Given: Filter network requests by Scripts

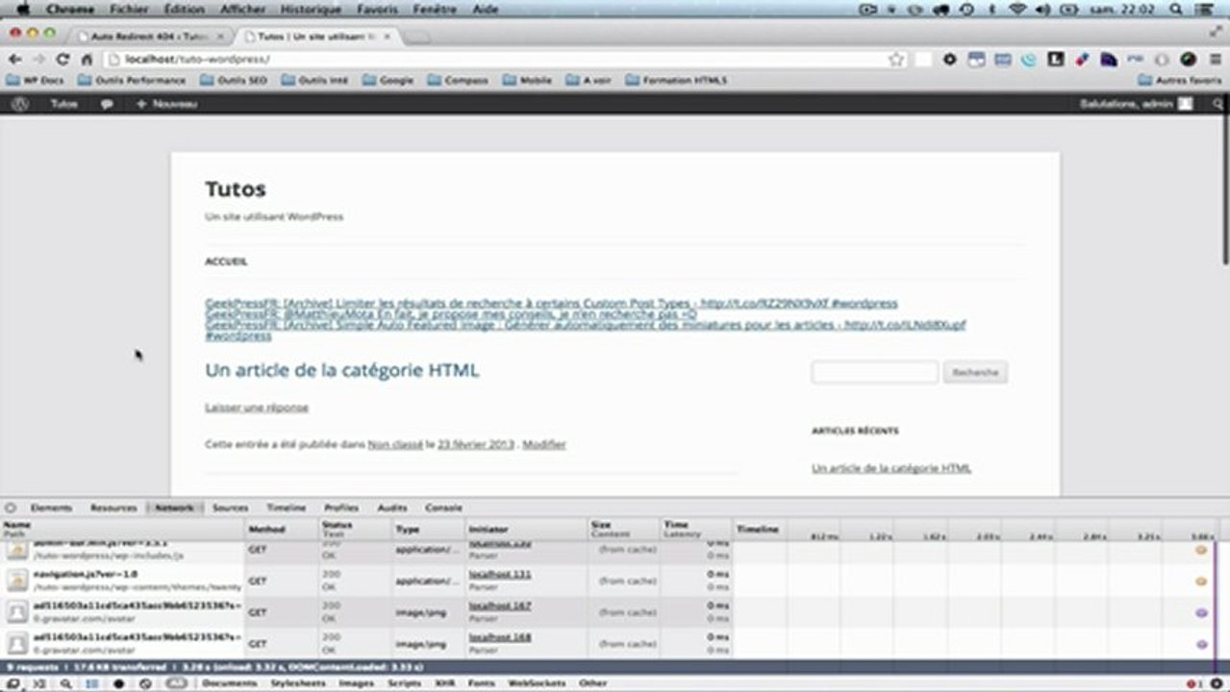Looking at the screenshot, I should coord(404,683).
